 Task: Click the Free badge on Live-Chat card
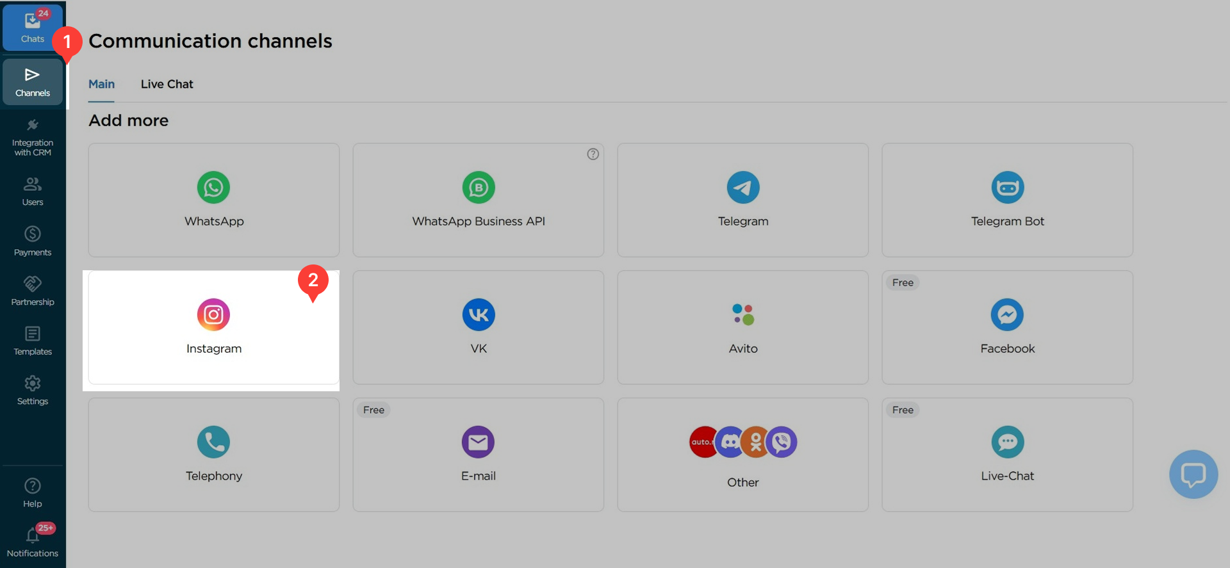point(903,410)
